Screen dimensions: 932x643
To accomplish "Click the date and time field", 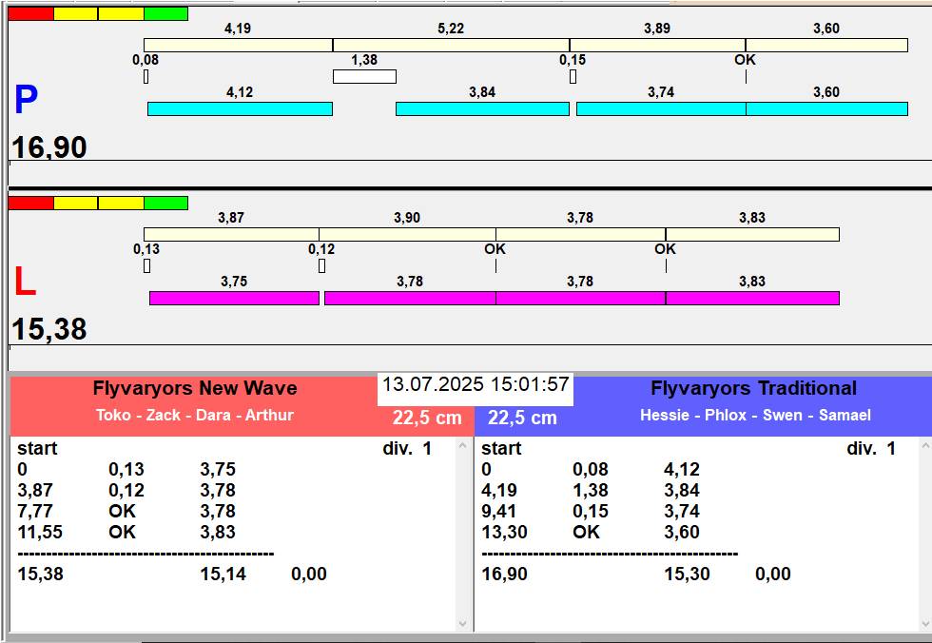I will 476,385.
